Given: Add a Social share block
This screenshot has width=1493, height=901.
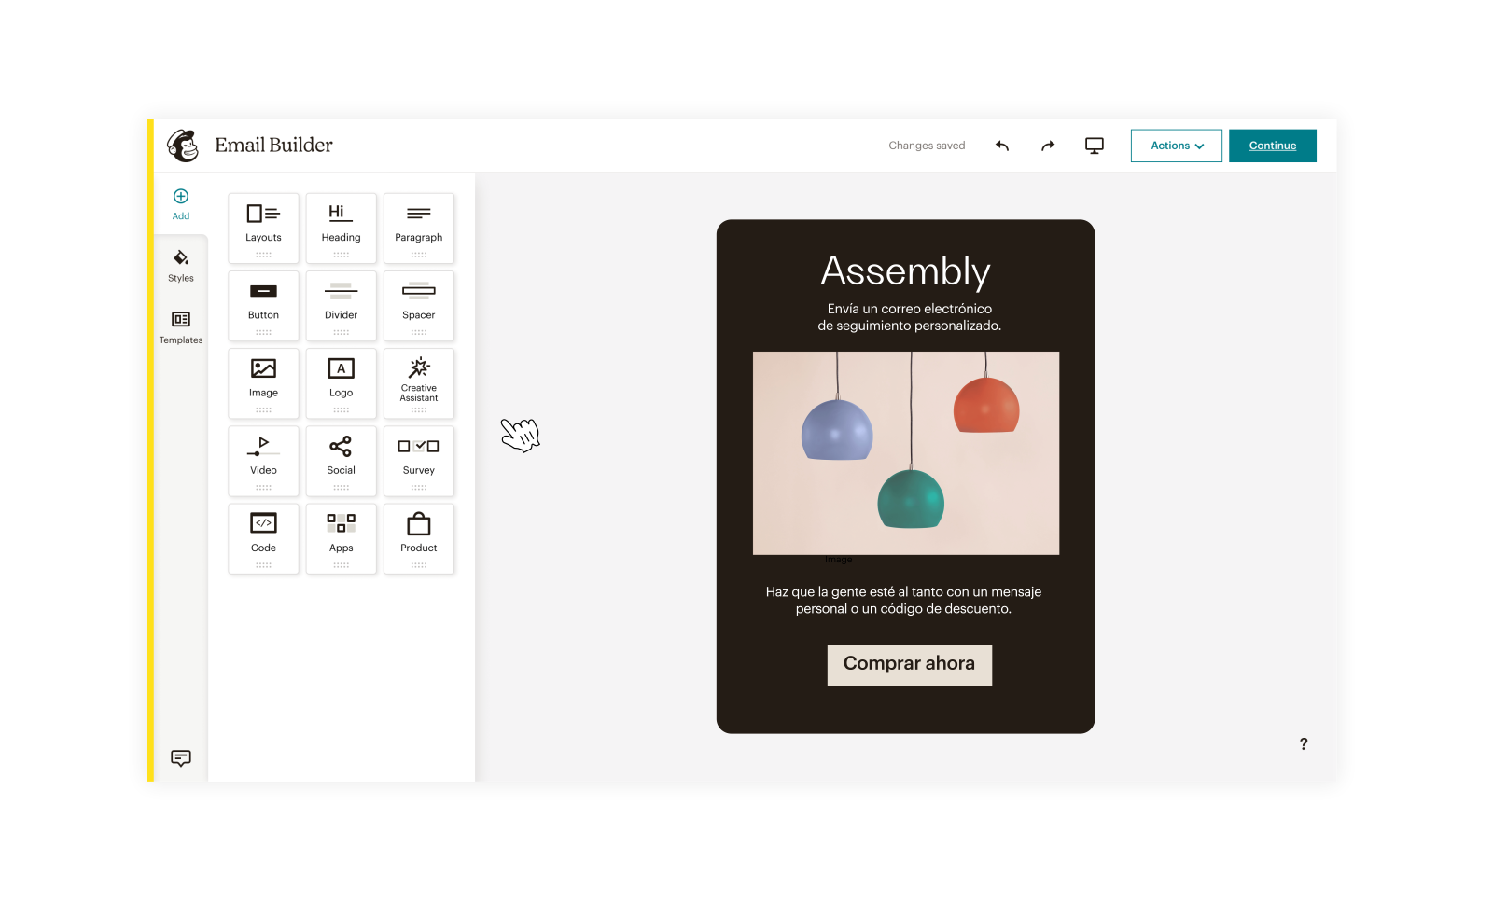Looking at the screenshot, I should 341,460.
